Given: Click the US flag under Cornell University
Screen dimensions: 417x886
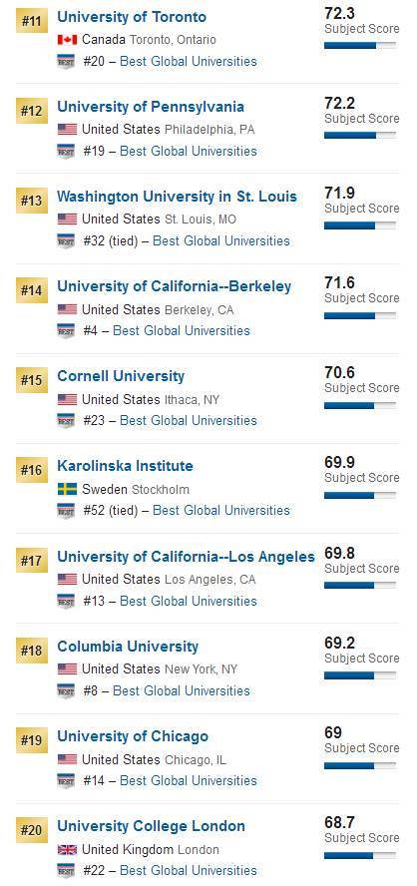Looking at the screenshot, I should point(67,399).
